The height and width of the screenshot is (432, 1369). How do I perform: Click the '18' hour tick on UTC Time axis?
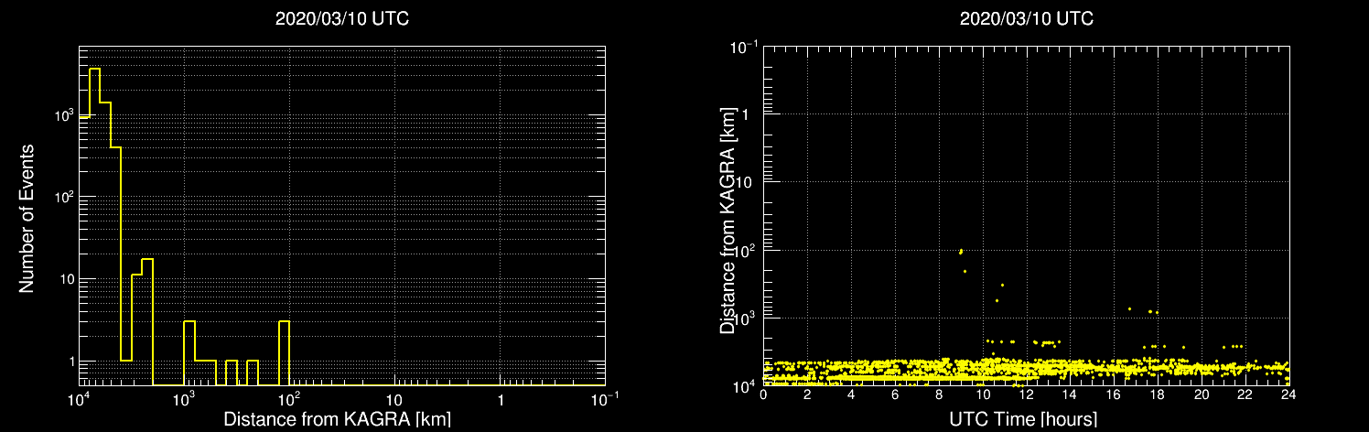(1158, 395)
